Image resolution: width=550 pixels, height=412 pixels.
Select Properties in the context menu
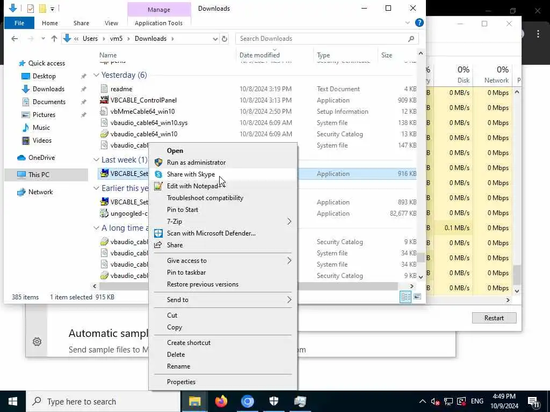[181, 382]
